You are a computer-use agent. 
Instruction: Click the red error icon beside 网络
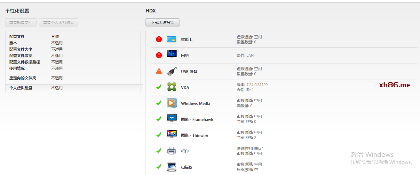[159, 55]
